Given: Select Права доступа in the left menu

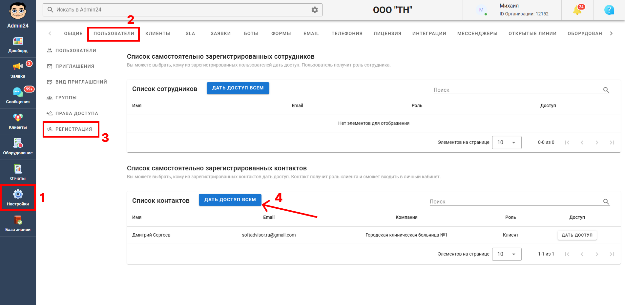Looking at the screenshot, I should (72, 113).
